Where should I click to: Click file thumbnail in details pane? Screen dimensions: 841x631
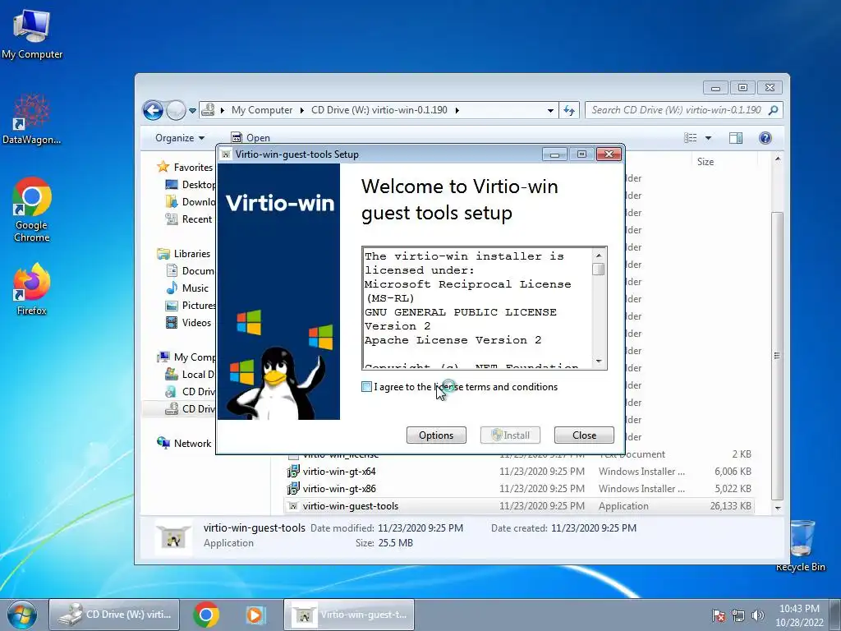tap(174, 539)
